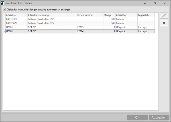Viewport: 171px width, 122px height.
Task: Maximize the Inventurartikel scannen window
Action: click(154, 3)
